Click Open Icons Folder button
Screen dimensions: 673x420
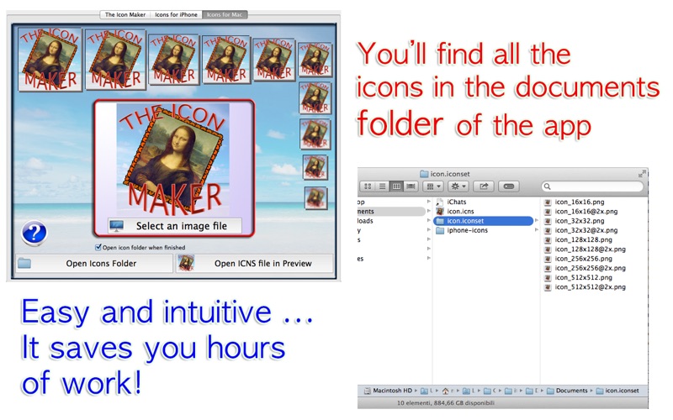94,264
